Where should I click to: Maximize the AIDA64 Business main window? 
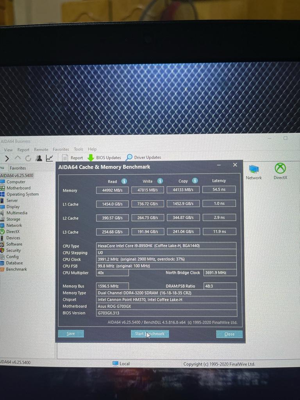click(x=286, y=138)
